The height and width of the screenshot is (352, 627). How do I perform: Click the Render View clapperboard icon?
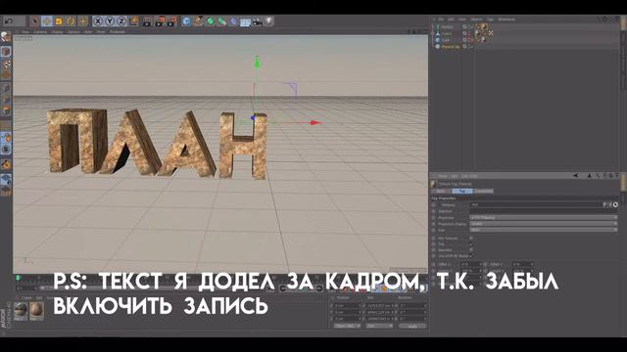point(147,22)
